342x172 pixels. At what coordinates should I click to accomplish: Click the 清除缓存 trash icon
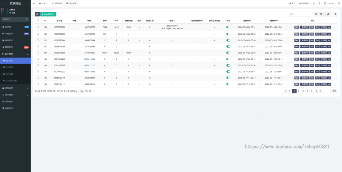pyautogui.click(x=300, y=3)
